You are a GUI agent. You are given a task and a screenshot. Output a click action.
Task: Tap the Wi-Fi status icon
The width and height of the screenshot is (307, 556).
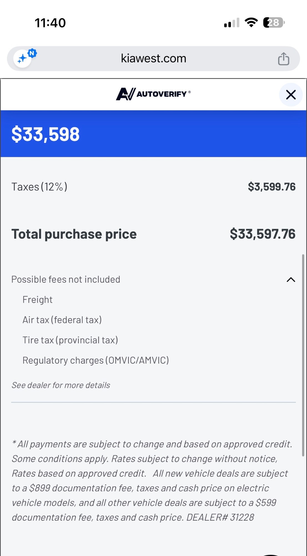(251, 23)
